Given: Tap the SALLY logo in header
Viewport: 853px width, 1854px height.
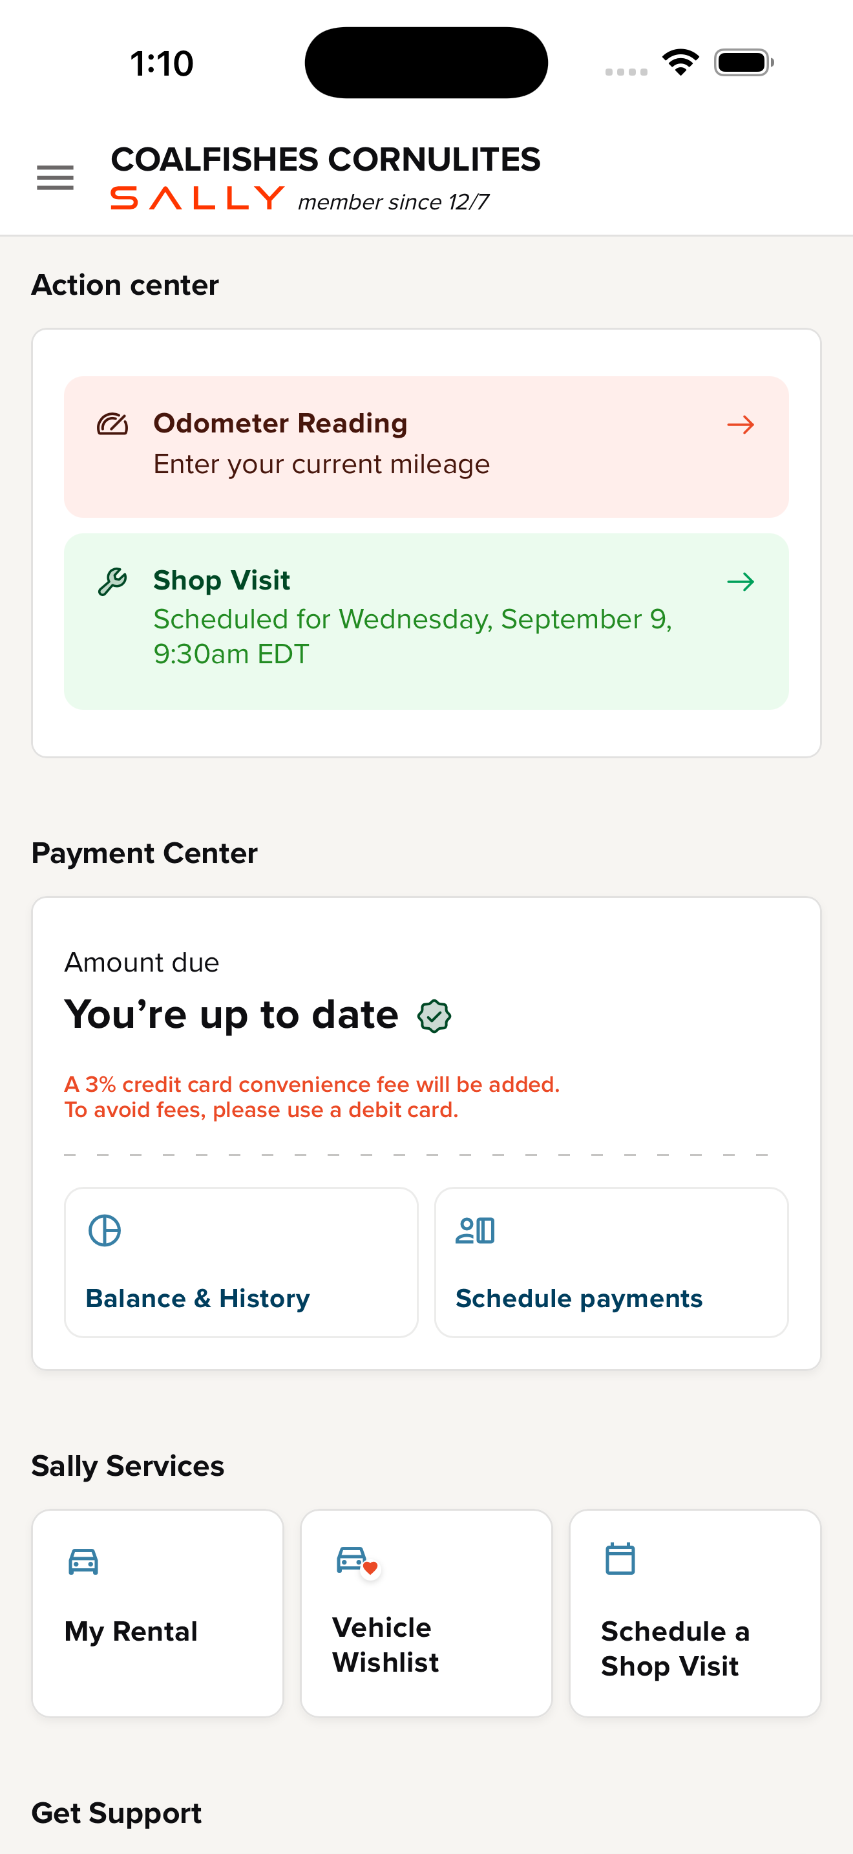Looking at the screenshot, I should point(197,198).
